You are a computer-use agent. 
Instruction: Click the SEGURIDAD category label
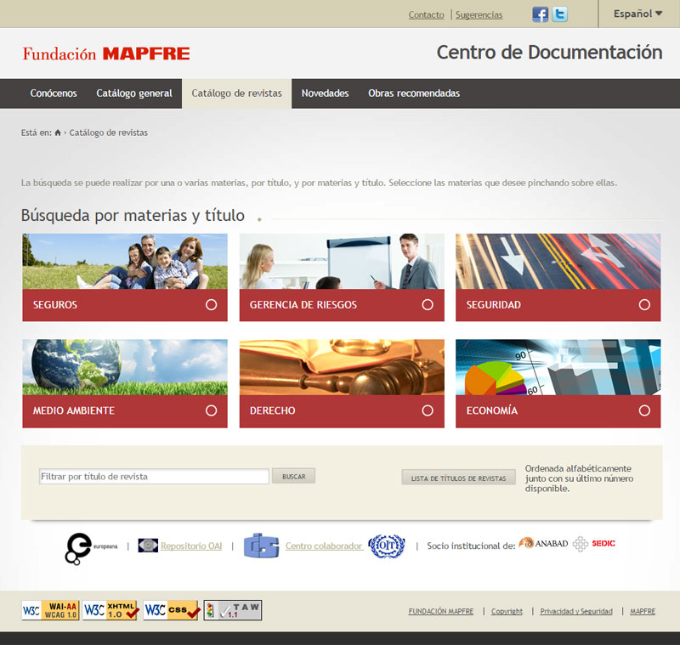(x=494, y=305)
